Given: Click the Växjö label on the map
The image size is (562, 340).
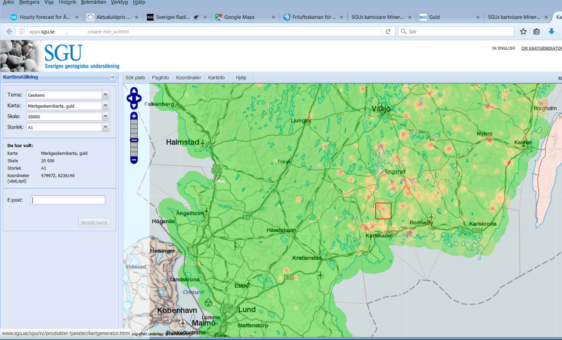Looking at the screenshot, I should coord(381,109).
